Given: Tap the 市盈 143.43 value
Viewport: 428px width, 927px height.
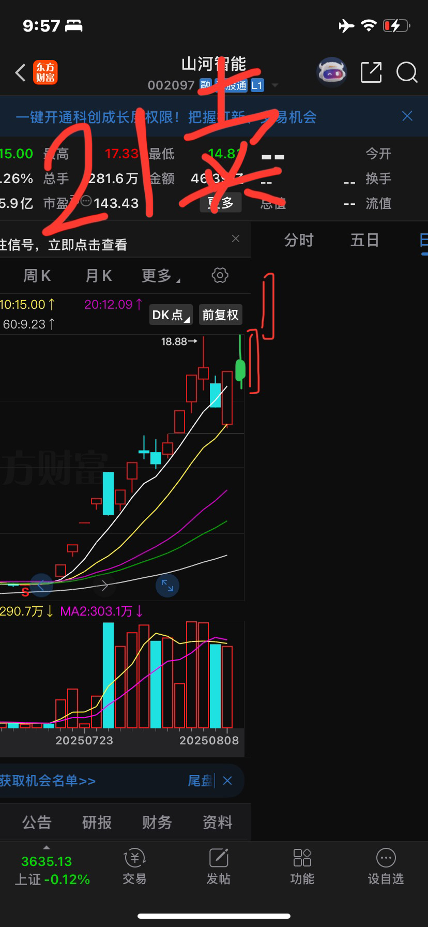Looking at the screenshot, I should click(116, 203).
